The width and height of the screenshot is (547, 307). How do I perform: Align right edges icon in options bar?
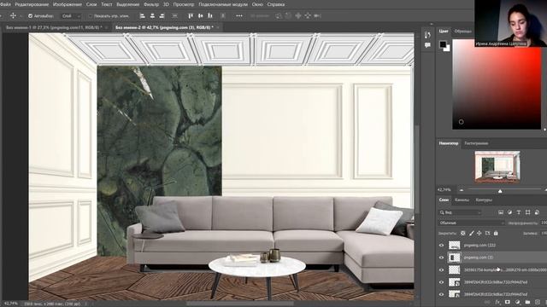[x=162, y=15]
